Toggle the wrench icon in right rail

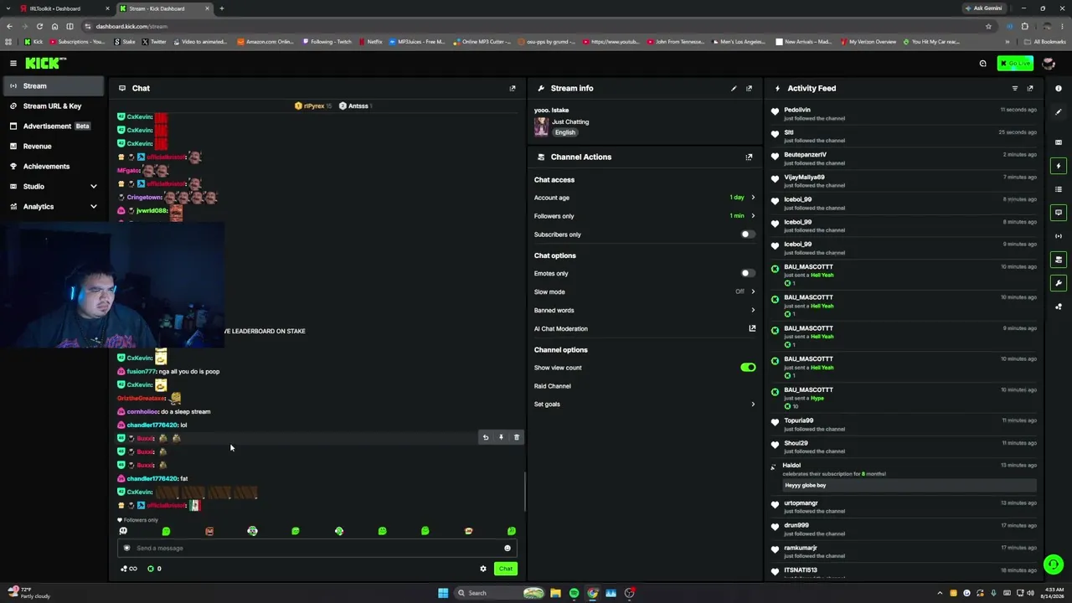[1059, 283]
